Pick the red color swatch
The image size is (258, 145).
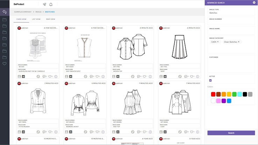click(213, 94)
